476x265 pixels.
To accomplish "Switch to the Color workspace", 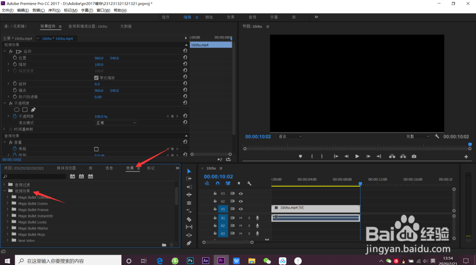I will point(209,17).
